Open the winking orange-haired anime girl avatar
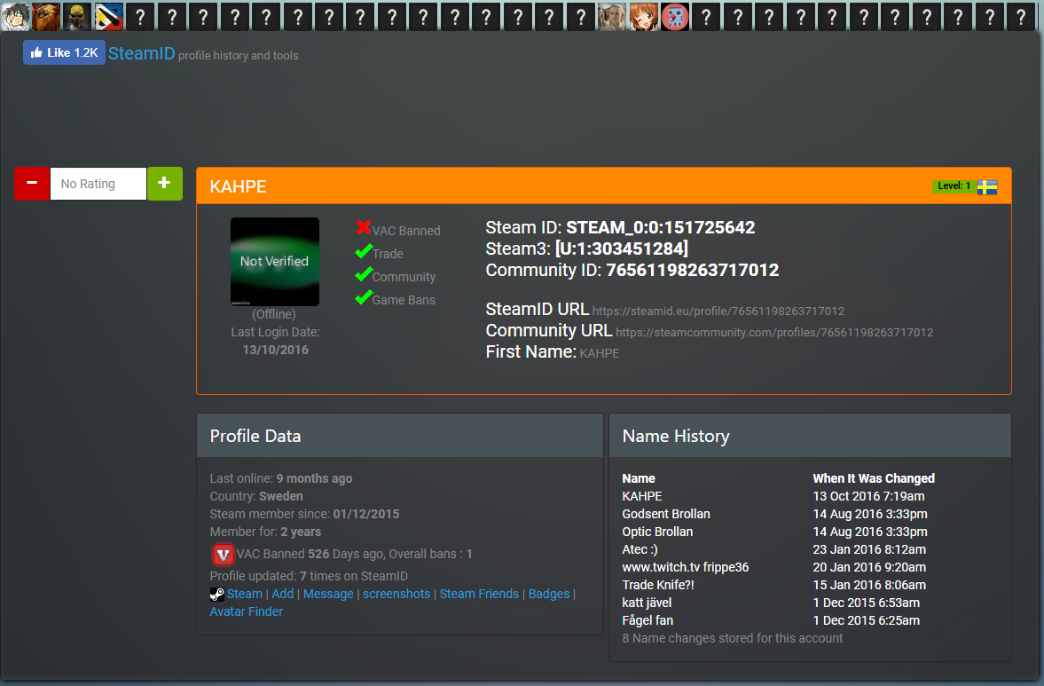The image size is (1044, 686). tap(643, 16)
